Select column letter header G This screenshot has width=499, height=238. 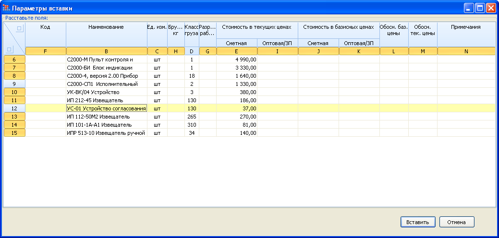(207, 51)
